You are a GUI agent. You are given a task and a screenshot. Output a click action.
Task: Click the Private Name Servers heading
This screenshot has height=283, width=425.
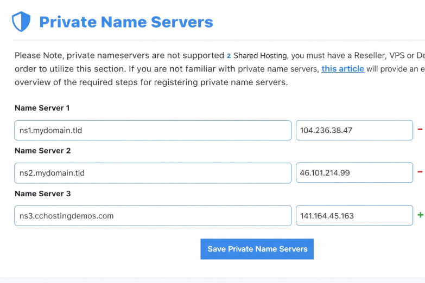126,22
